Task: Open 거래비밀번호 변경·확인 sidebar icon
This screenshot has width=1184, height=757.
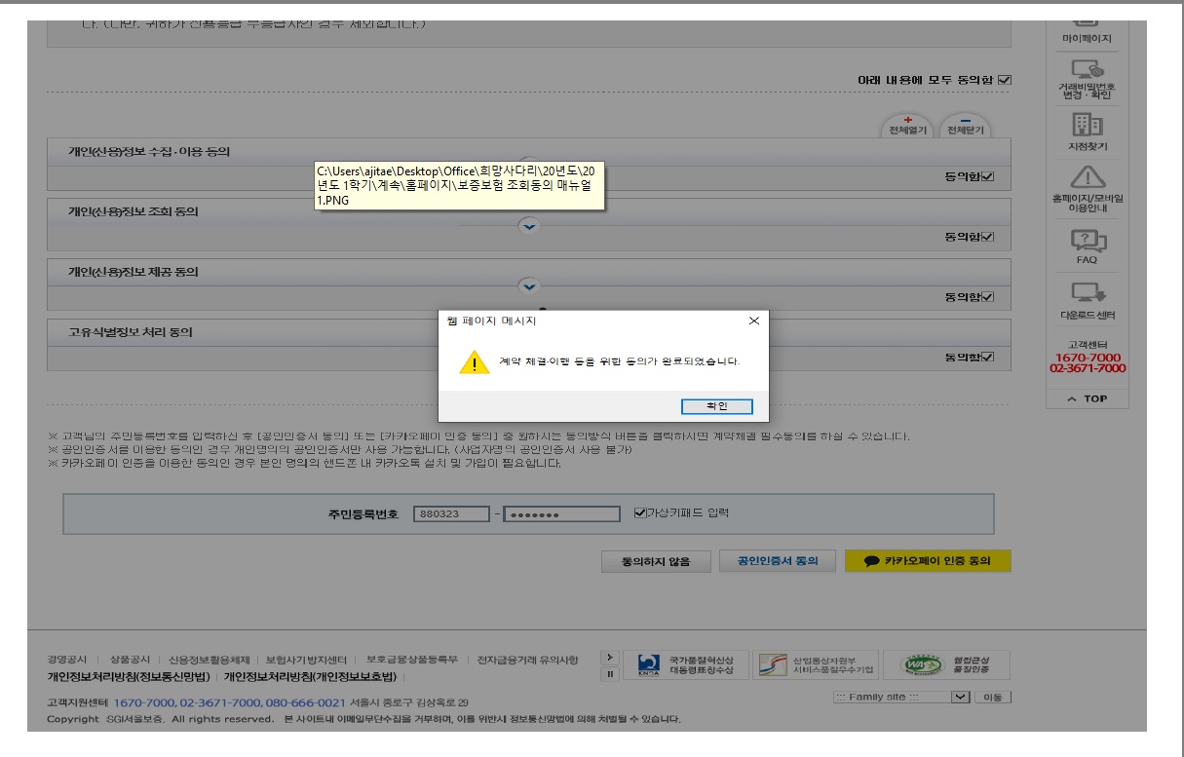Action: [1087, 78]
